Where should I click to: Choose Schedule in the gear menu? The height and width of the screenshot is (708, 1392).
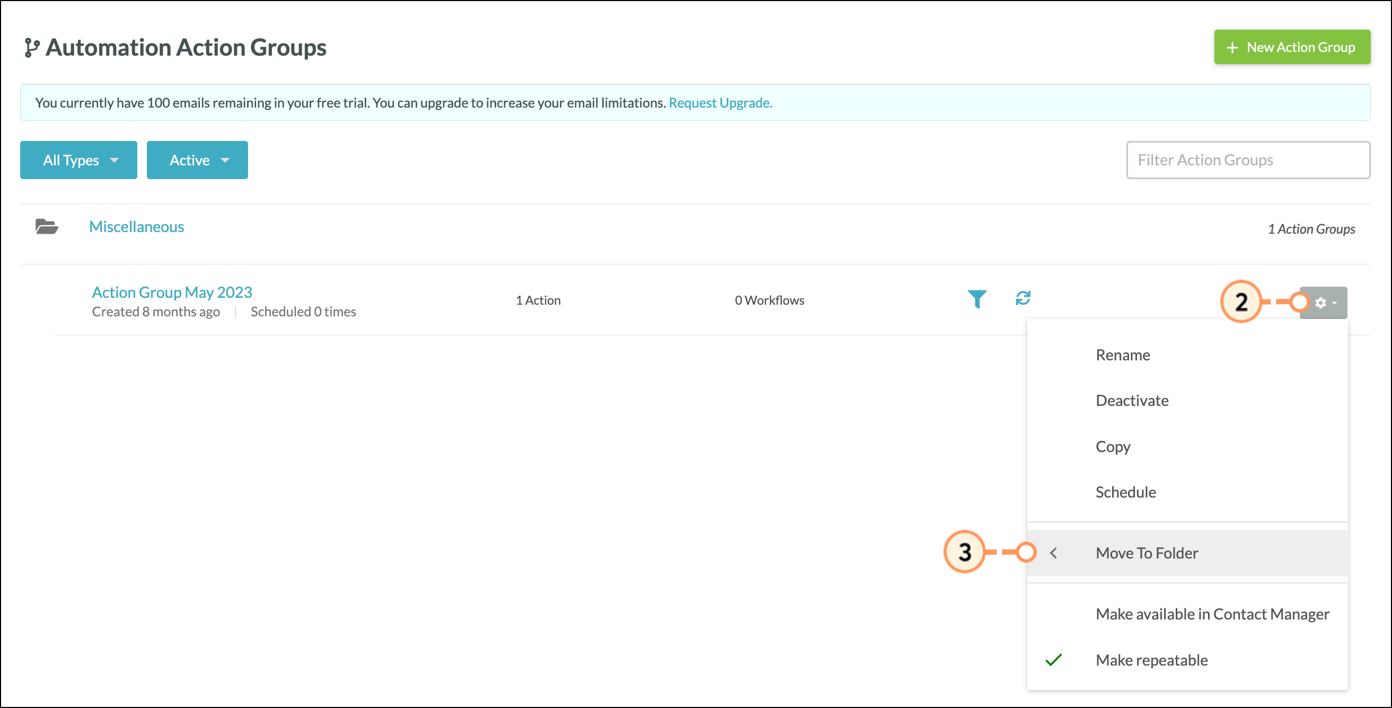point(1187,492)
